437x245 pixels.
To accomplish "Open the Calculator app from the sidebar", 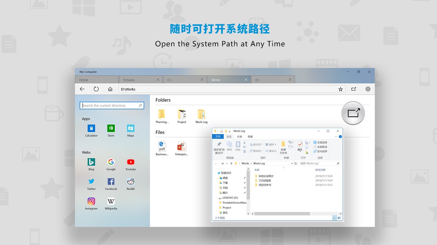I will (x=91, y=128).
